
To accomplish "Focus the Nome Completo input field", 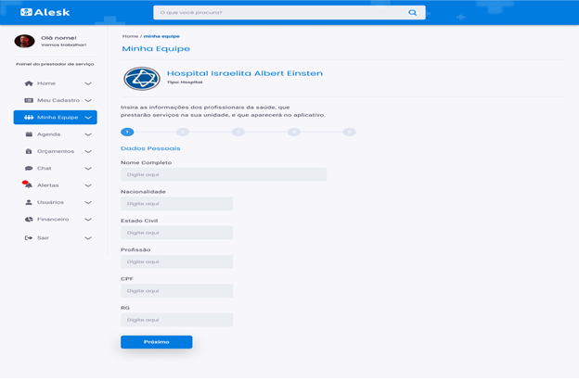I will pyautogui.click(x=224, y=174).
